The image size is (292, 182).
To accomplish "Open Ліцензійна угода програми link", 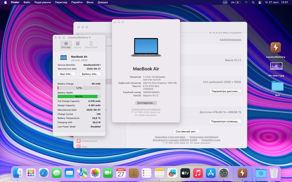I will pos(170,137).
